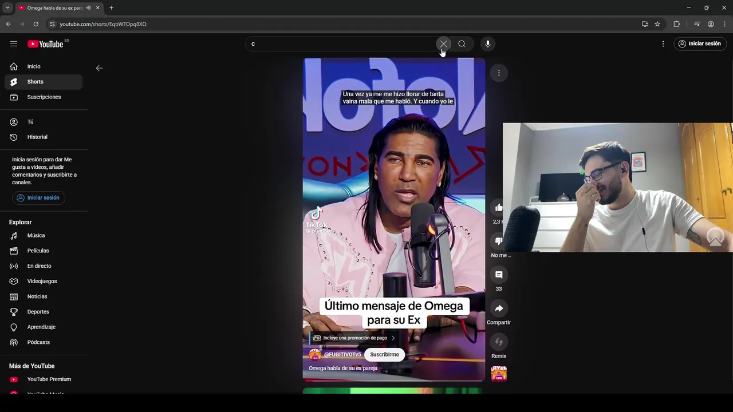Open Pódcasts under Explorar

point(44,342)
